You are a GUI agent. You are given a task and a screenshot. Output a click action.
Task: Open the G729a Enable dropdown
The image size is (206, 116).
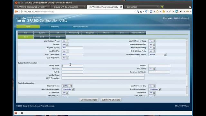click(x=65, y=93)
